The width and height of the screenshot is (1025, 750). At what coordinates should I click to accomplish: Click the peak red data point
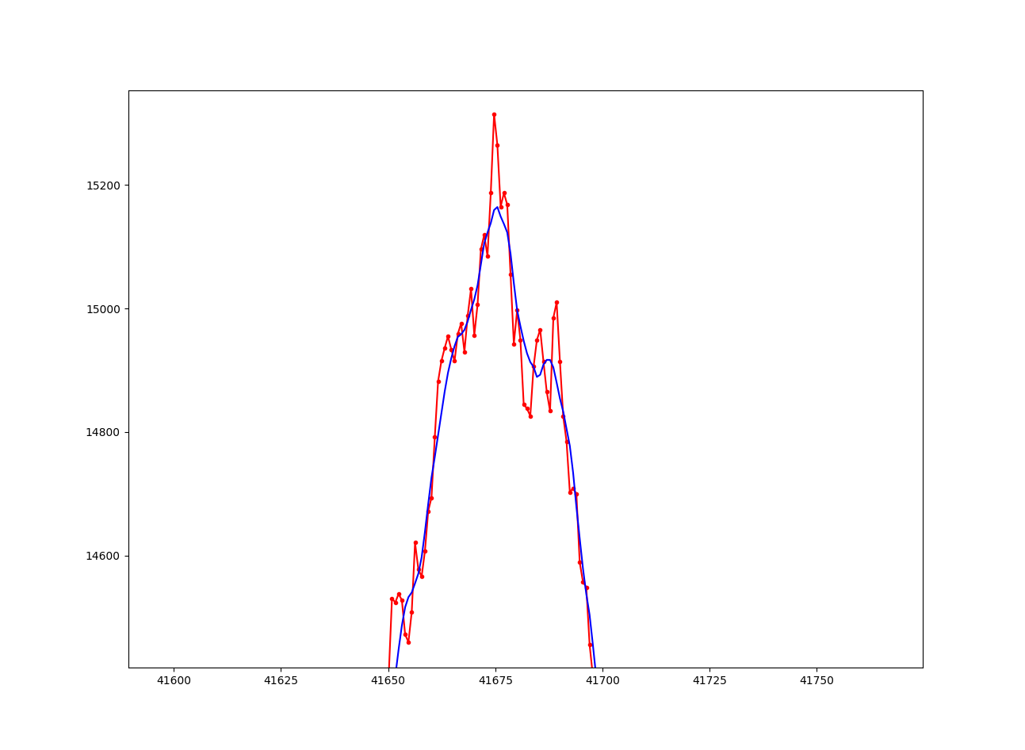(495, 115)
